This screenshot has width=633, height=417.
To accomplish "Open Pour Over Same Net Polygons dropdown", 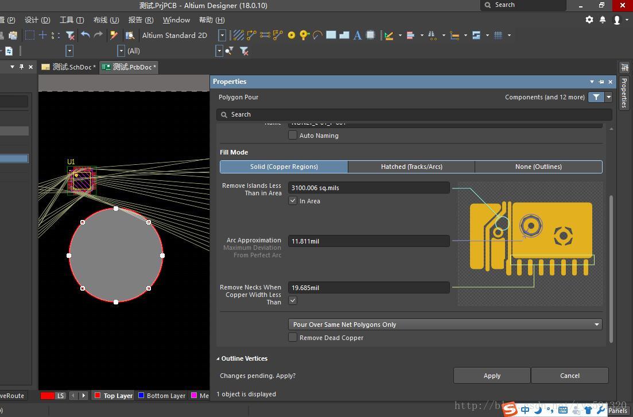I will 445,325.
